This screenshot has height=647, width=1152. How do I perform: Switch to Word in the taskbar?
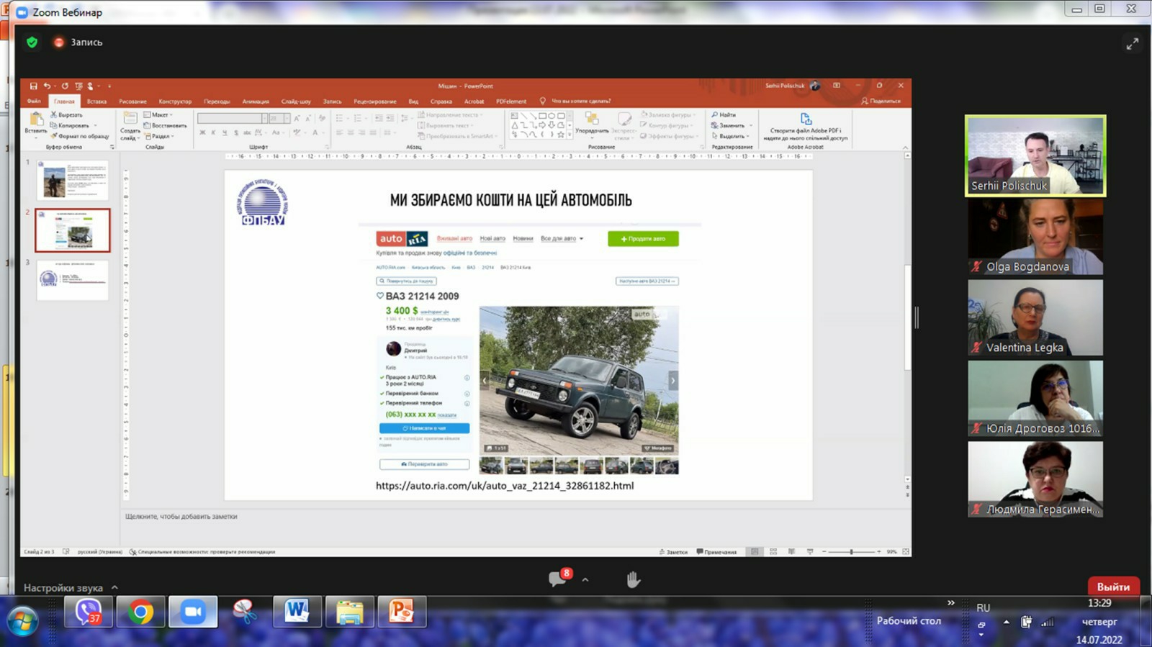pos(297,612)
